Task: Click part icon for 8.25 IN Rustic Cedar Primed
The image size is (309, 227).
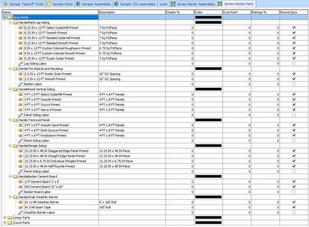Action: pyautogui.click(x=21, y=58)
